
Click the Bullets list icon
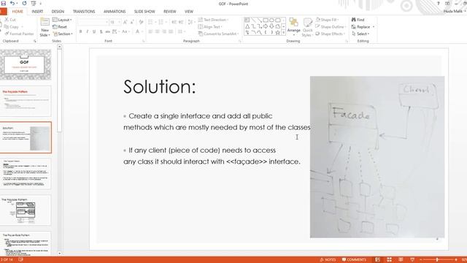pyautogui.click(x=150, y=22)
